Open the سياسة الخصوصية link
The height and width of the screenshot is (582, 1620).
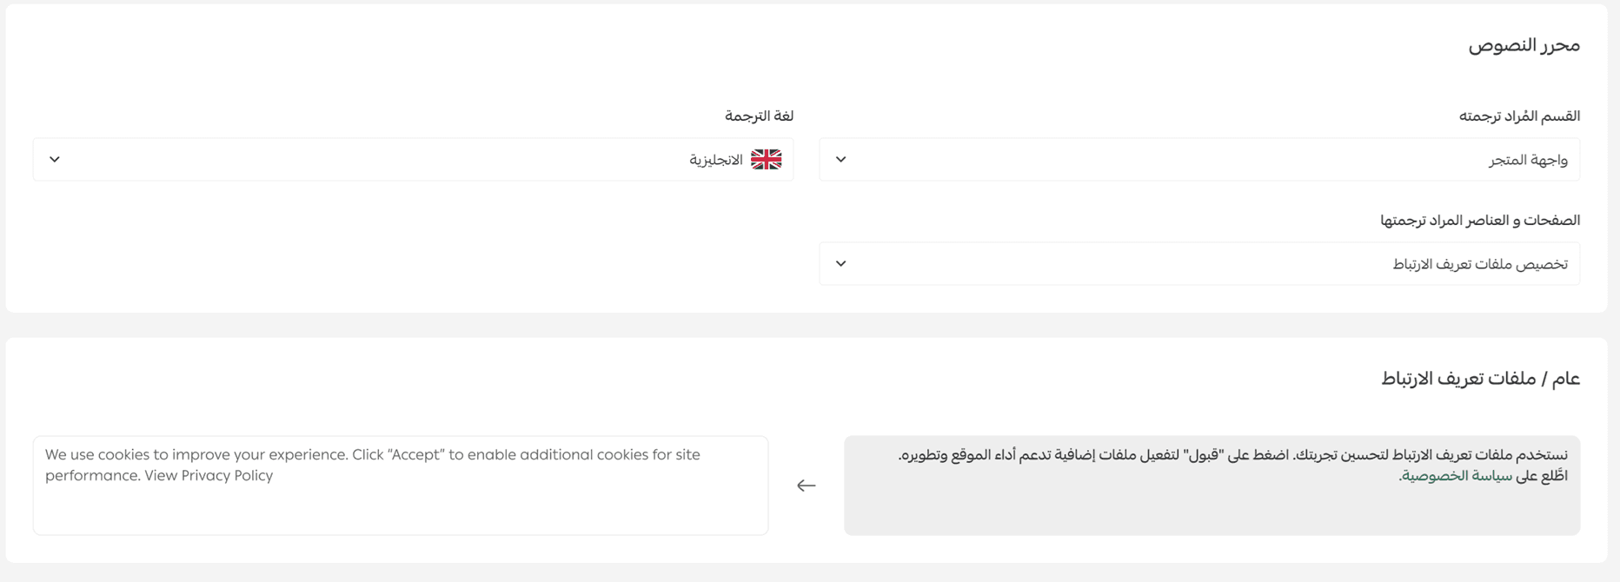1457,476
